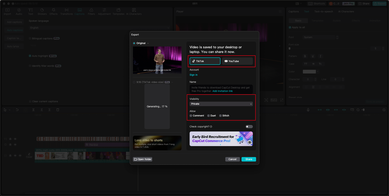Click the focus frame icon in Player
389x196 pixels.
tap(266, 100)
